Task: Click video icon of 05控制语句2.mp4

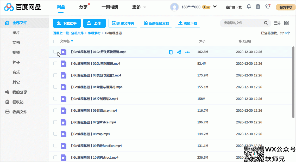Action: click(64, 99)
